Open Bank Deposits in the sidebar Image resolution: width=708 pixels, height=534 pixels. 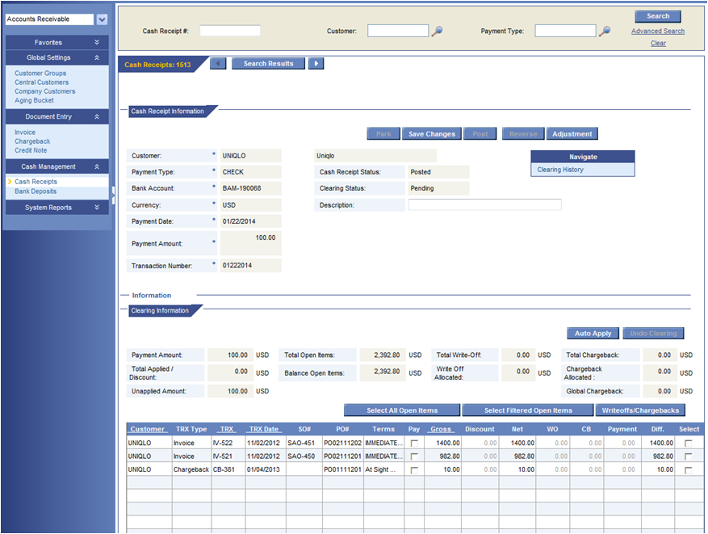(x=36, y=191)
